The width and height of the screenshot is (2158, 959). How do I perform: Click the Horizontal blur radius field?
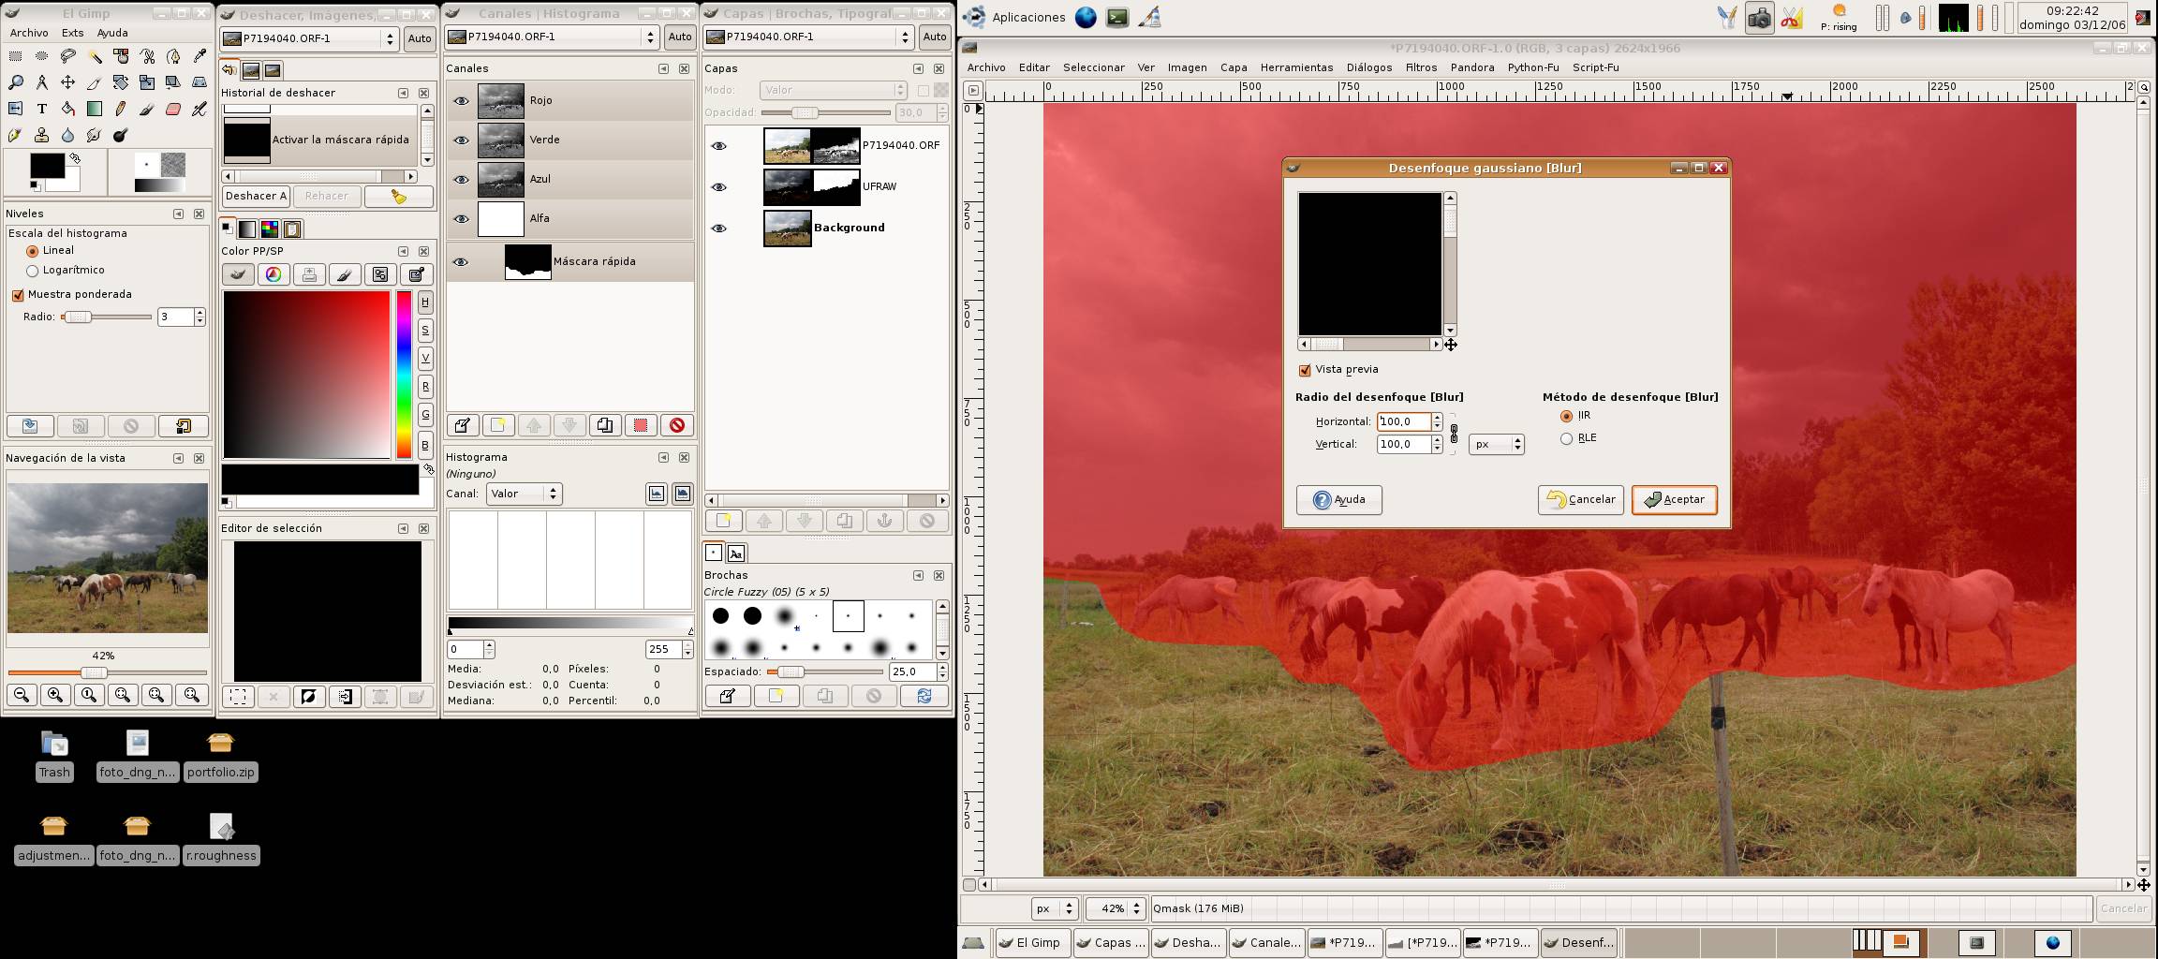(1403, 421)
